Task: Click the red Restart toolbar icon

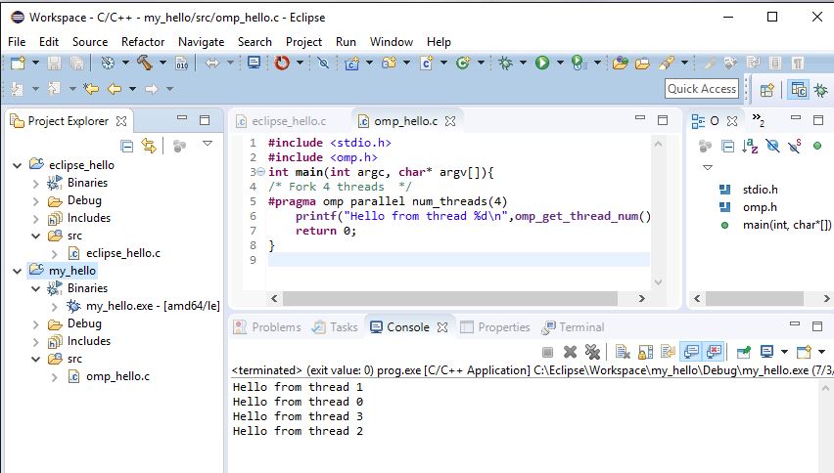Action: pos(282,64)
